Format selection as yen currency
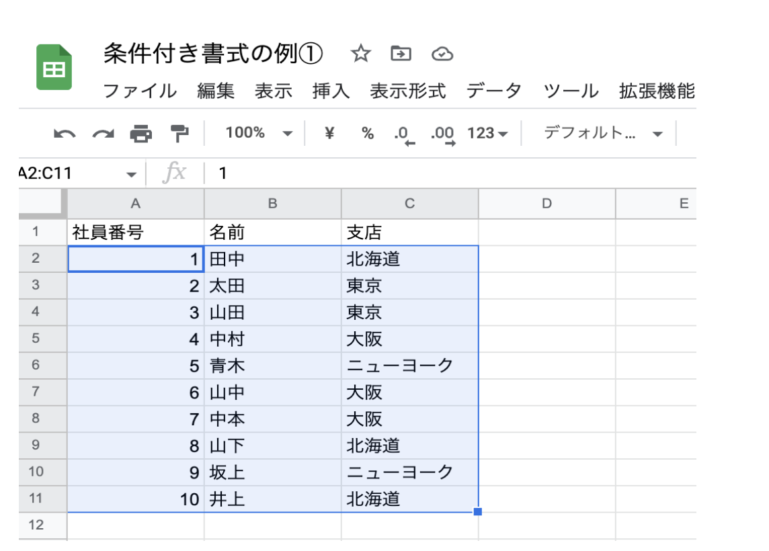Image resolution: width=769 pixels, height=551 pixels. tap(329, 133)
